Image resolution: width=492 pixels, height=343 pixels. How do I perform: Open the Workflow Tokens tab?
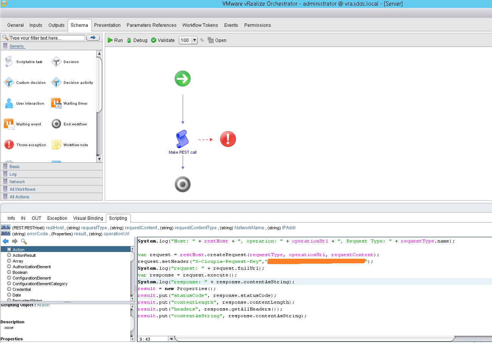click(200, 25)
